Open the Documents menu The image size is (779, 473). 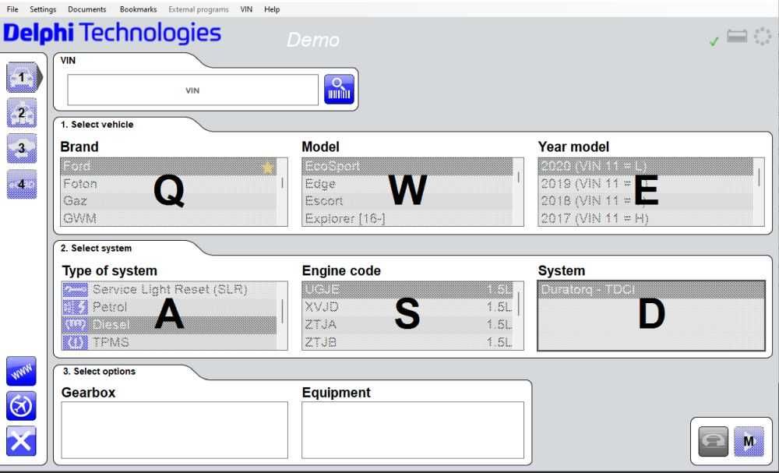(x=87, y=9)
